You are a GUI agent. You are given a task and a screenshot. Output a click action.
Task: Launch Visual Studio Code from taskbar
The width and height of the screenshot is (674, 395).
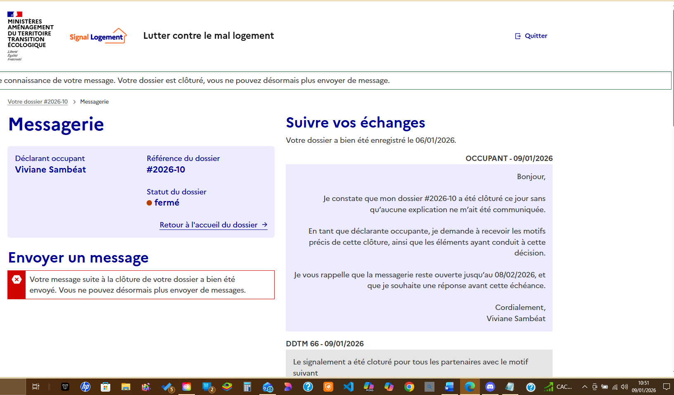pos(349,387)
